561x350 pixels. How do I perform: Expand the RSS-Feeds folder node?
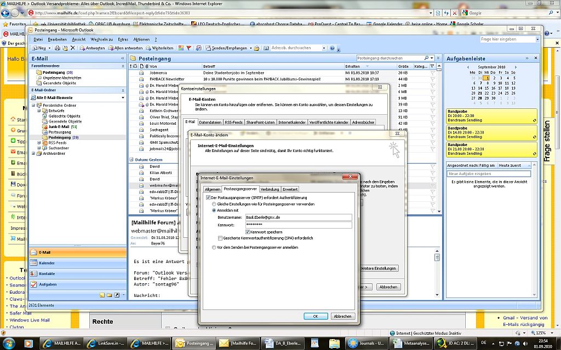point(39,143)
